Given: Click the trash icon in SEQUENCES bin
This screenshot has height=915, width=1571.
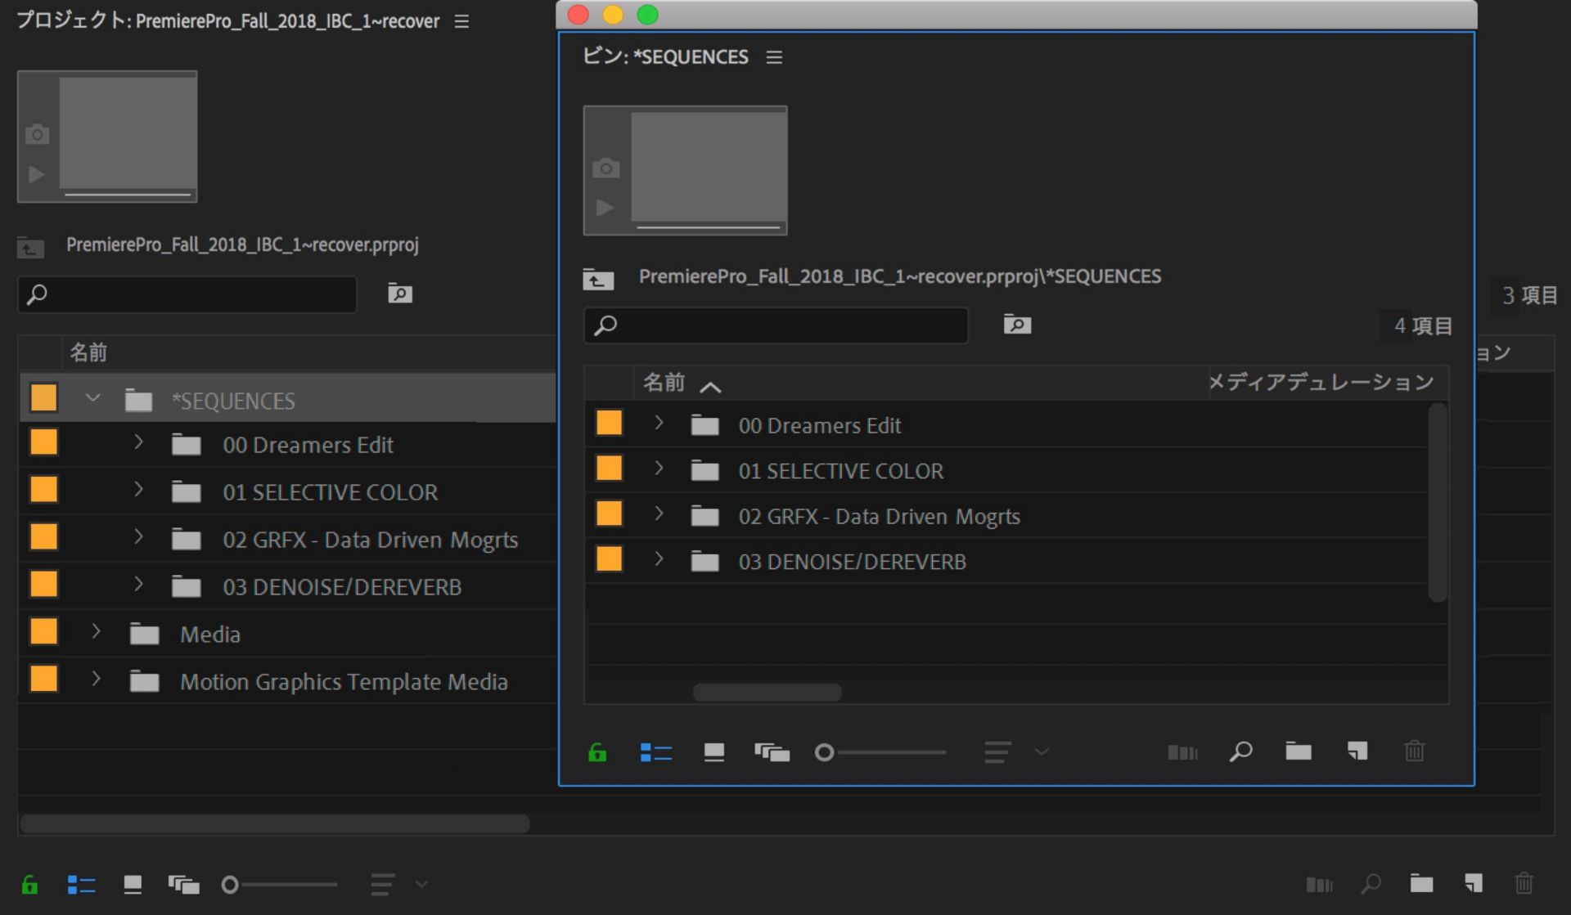Looking at the screenshot, I should pos(1415,751).
